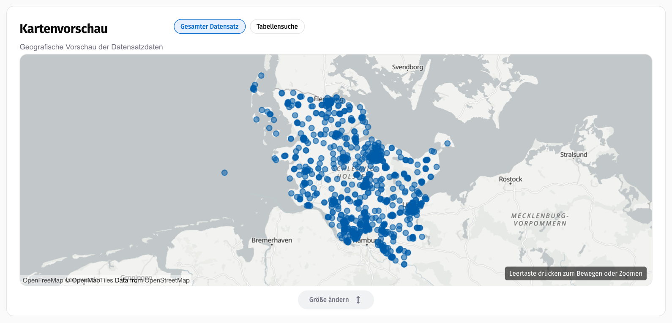Screen dimensions: 672x323
Task: Click the Größe ändern button
Action: point(336,300)
